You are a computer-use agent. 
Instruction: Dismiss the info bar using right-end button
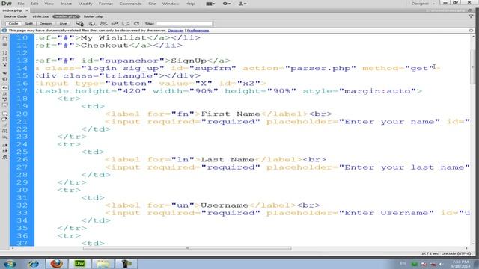pyautogui.click(x=471, y=31)
